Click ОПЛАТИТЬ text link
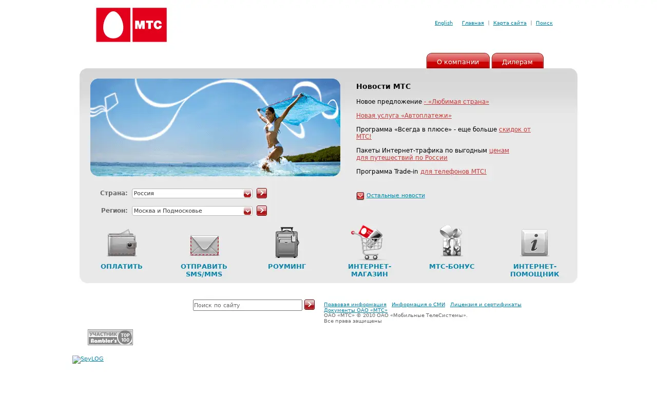The width and height of the screenshot is (657, 411). (x=122, y=267)
